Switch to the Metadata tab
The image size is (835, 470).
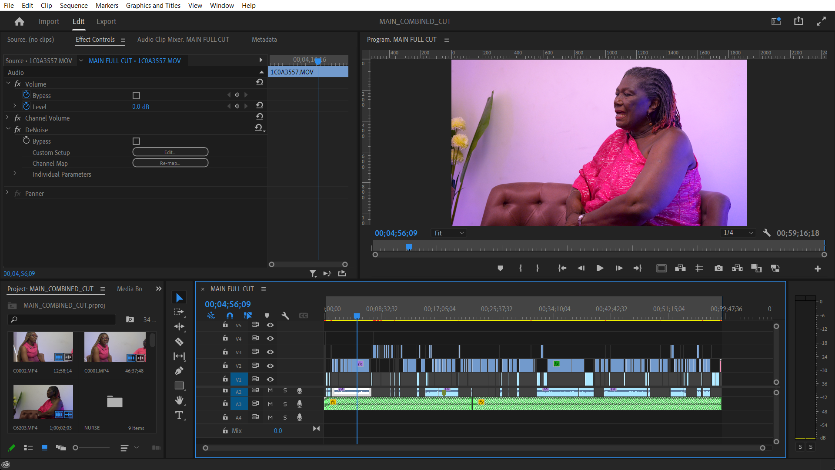[x=264, y=39]
